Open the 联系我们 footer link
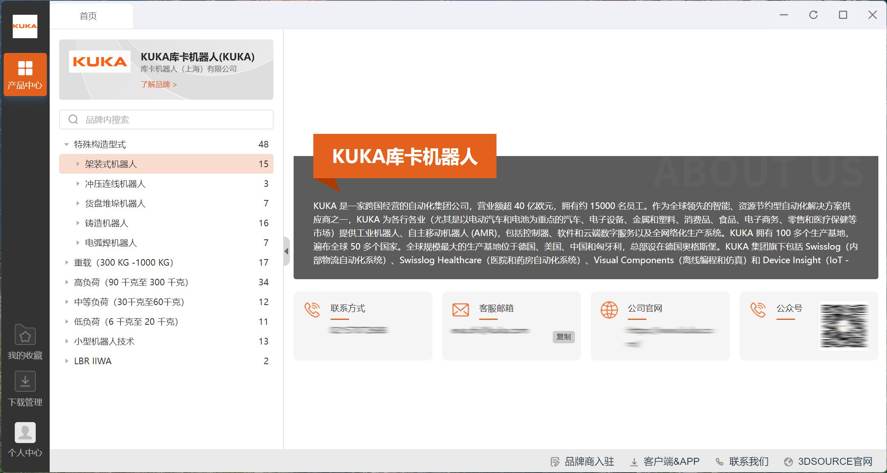 [x=749, y=462]
